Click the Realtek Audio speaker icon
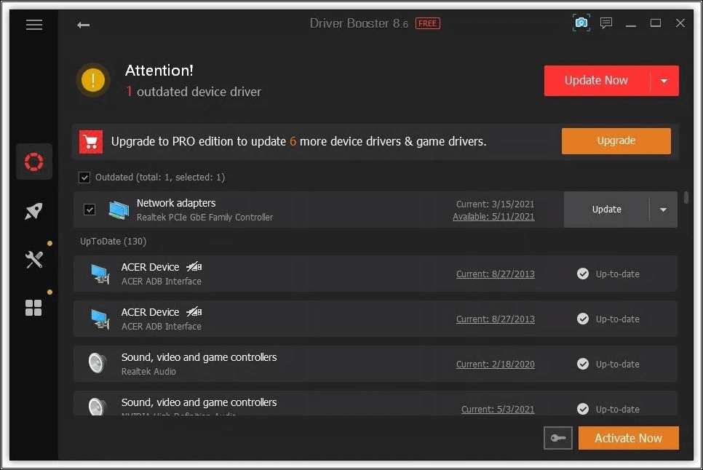The width and height of the screenshot is (703, 470). tap(97, 363)
